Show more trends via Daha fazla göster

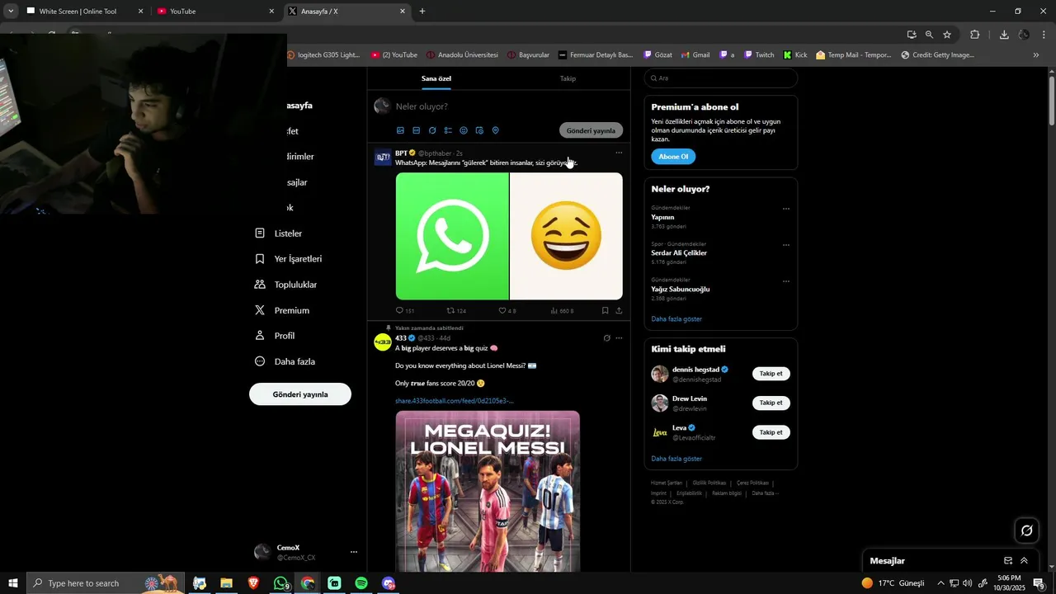(676, 319)
